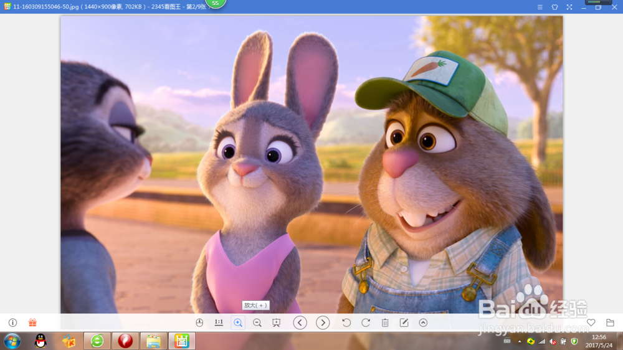Open the image info panel
This screenshot has width=623, height=350.
(x=12, y=323)
